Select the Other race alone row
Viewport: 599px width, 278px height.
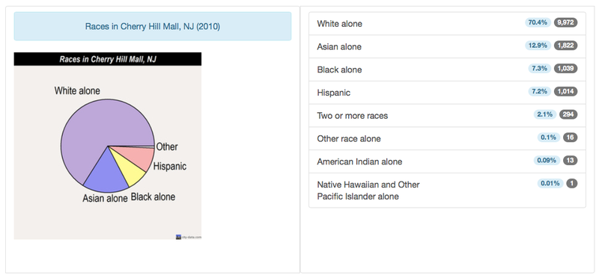point(447,138)
